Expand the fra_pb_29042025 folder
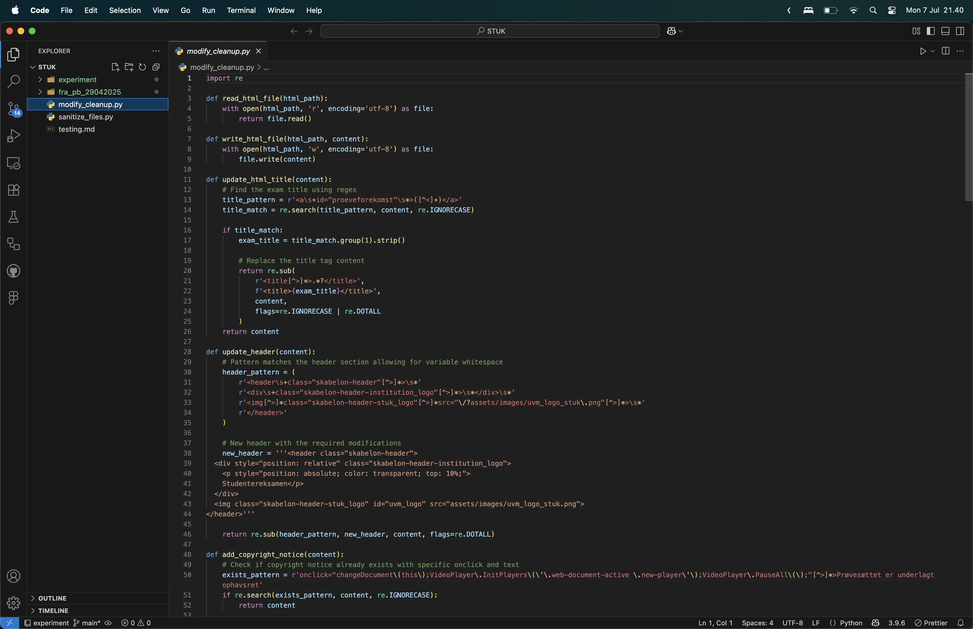Image resolution: width=973 pixels, height=629 pixels. [x=40, y=92]
